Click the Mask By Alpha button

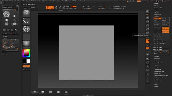[161, 50]
